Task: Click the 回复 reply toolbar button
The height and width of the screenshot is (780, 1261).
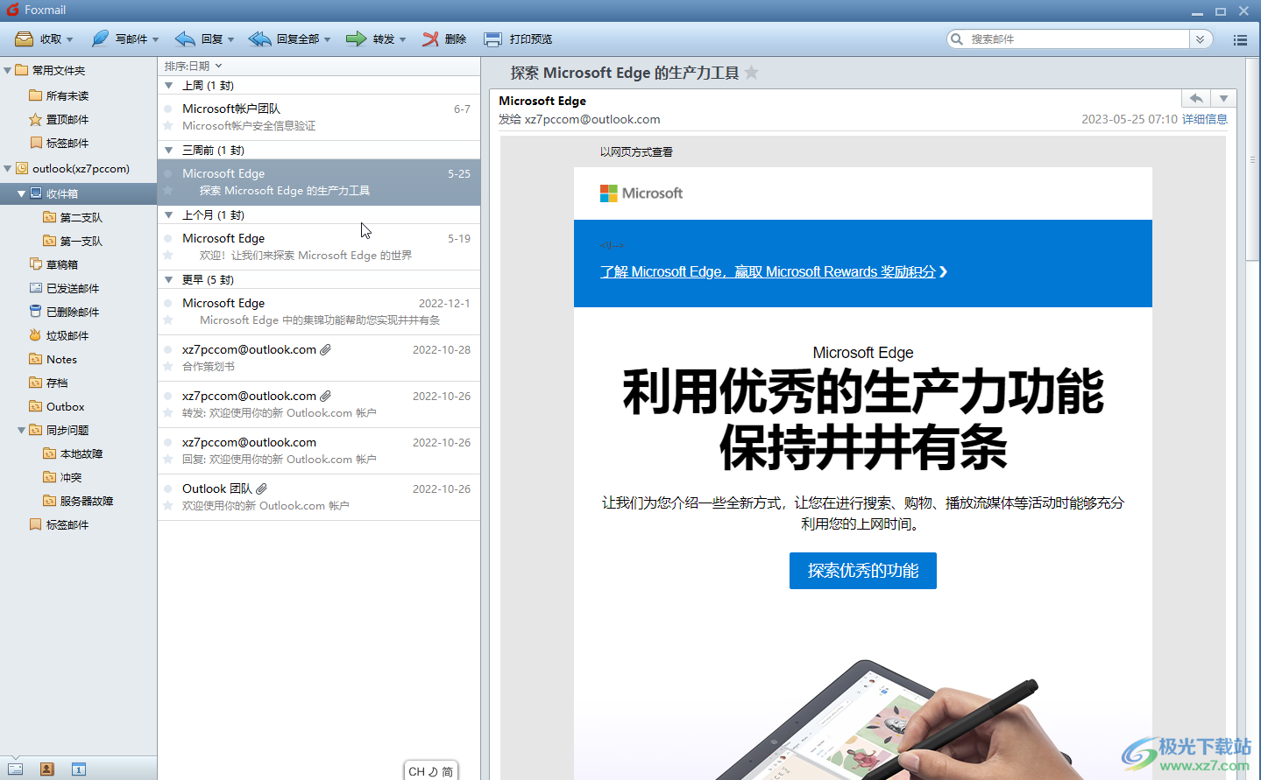Action: 199,39
